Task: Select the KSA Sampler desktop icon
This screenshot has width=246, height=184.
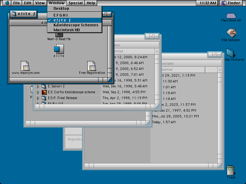Action: [x=231, y=33]
